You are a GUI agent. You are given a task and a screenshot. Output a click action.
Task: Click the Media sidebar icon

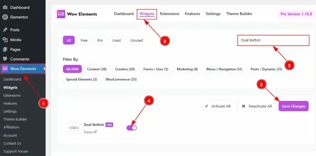(x=5, y=40)
